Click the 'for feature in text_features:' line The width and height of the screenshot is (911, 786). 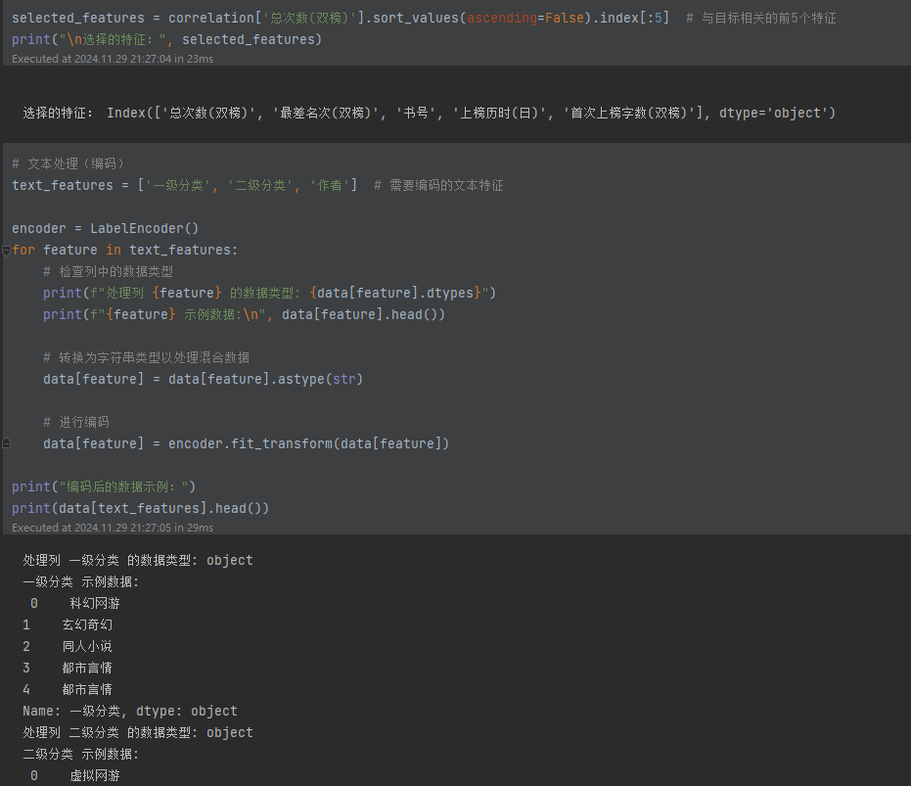pyautogui.click(x=125, y=250)
